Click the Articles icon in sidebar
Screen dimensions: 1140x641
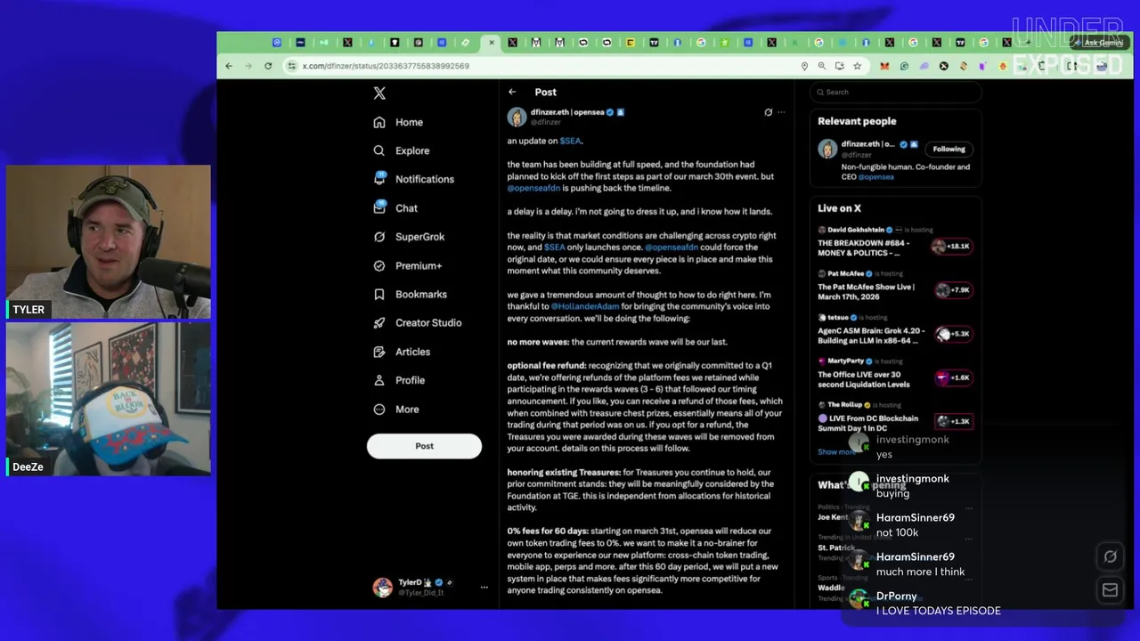tap(379, 352)
